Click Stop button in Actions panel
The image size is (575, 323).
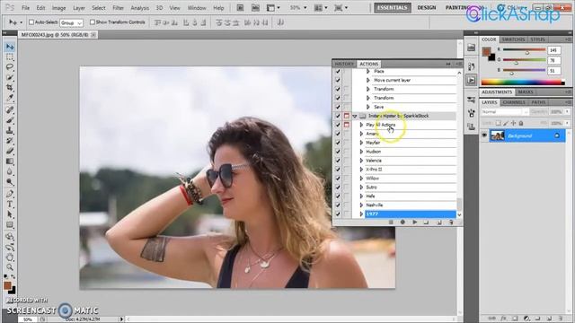coord(391,223)
